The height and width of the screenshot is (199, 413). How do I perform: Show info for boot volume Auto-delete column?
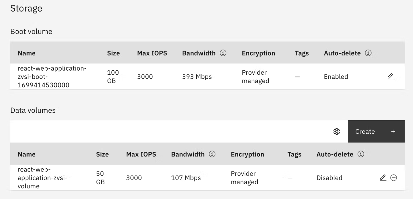(368, 53)
